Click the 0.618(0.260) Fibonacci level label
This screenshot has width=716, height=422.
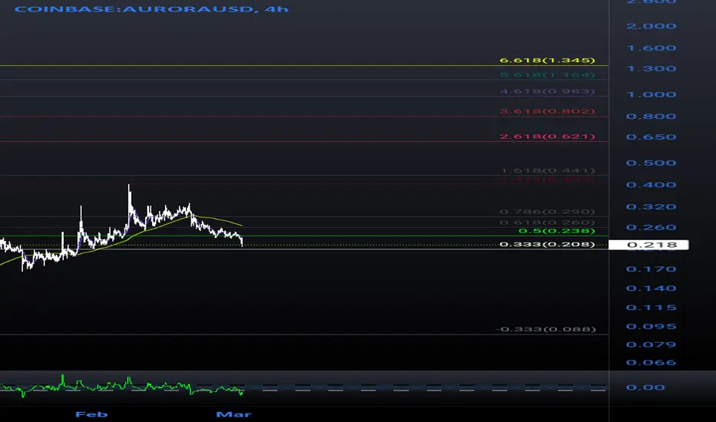pyautogui.click(x=547, y=223)
